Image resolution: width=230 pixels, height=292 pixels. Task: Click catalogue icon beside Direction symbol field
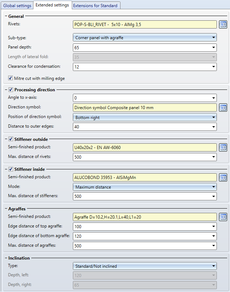pyautogui.click(x=223, y=108)
